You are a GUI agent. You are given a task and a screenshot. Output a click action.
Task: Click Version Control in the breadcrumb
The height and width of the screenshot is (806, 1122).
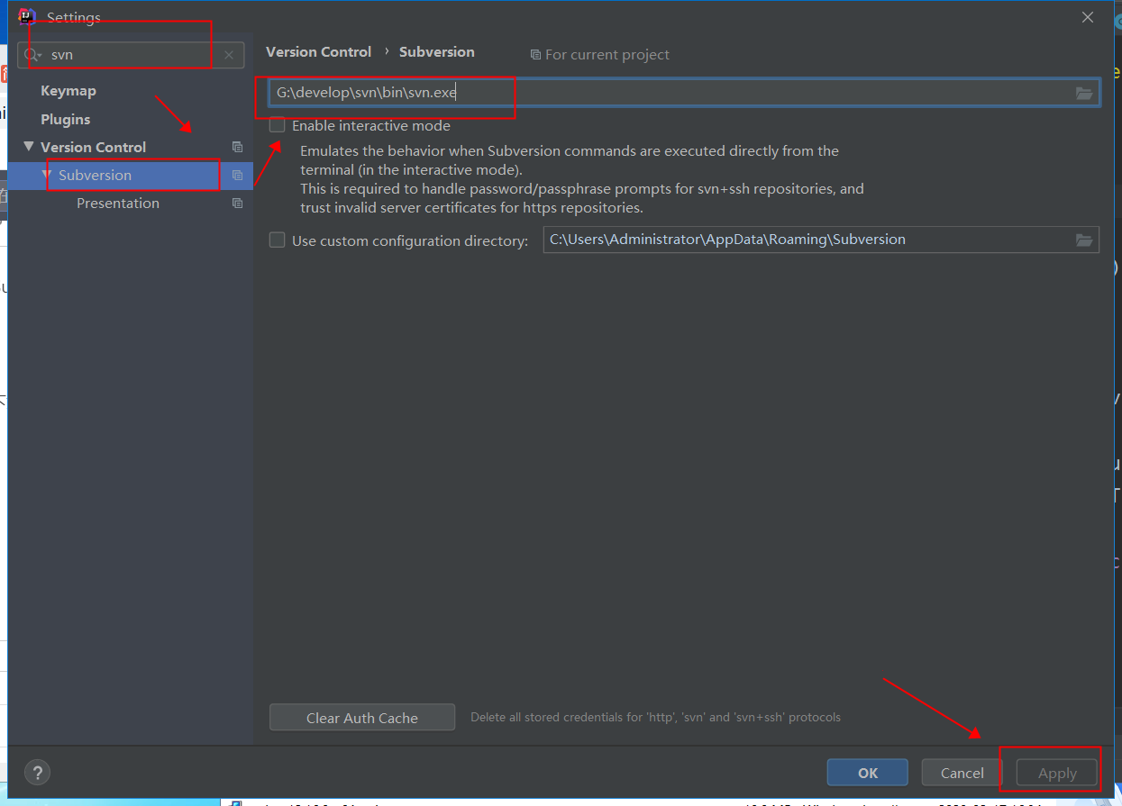[319, 52]
